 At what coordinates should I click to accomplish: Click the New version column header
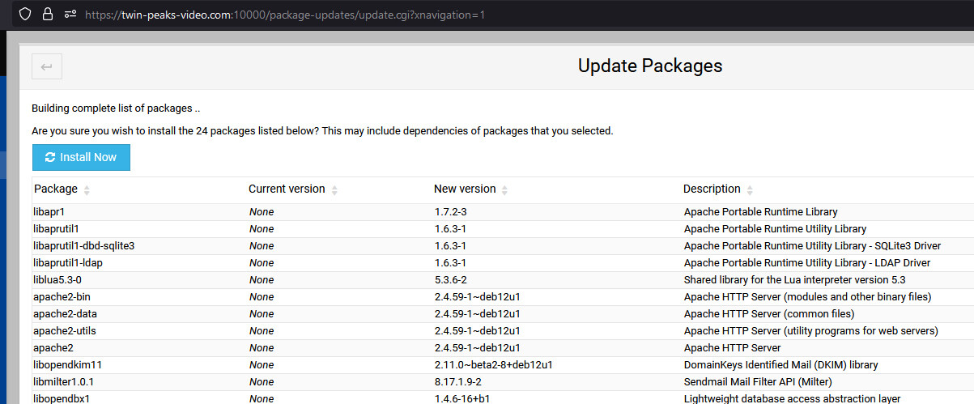[465, 189]
